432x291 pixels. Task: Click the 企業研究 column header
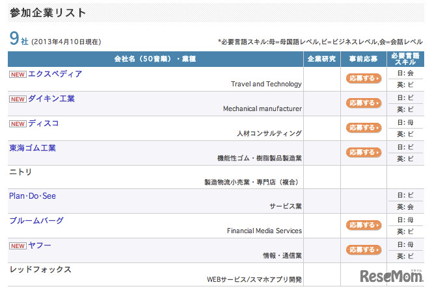(322, 59)
